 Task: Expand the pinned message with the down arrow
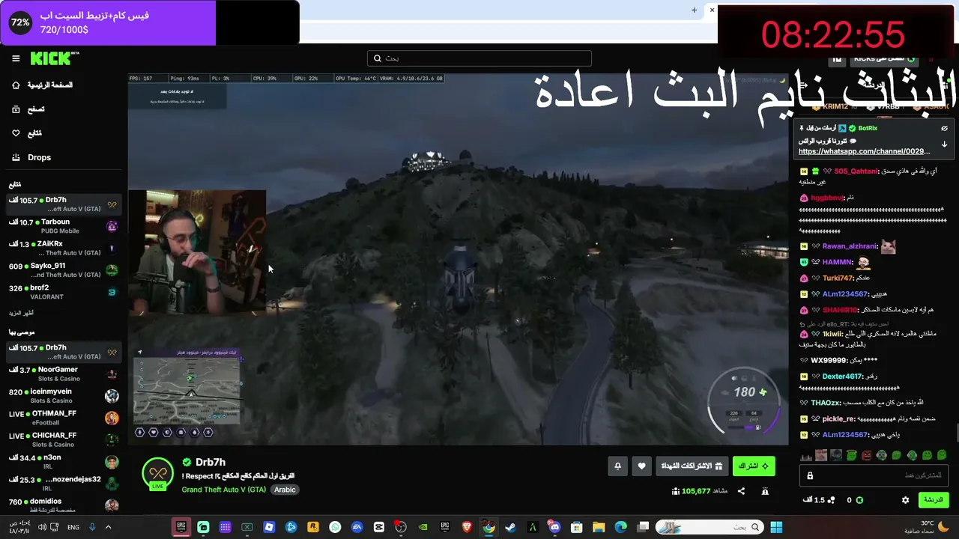coord(944,144)
